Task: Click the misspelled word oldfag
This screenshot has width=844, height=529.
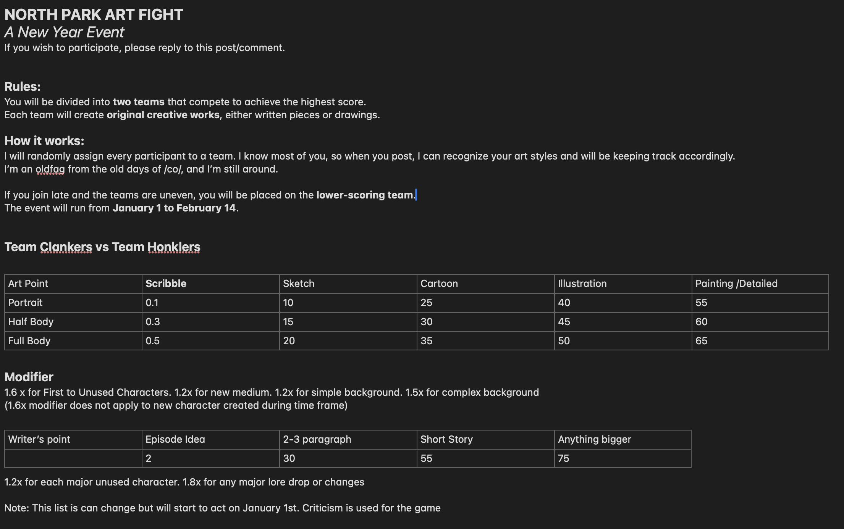Action: pos(50,169)
